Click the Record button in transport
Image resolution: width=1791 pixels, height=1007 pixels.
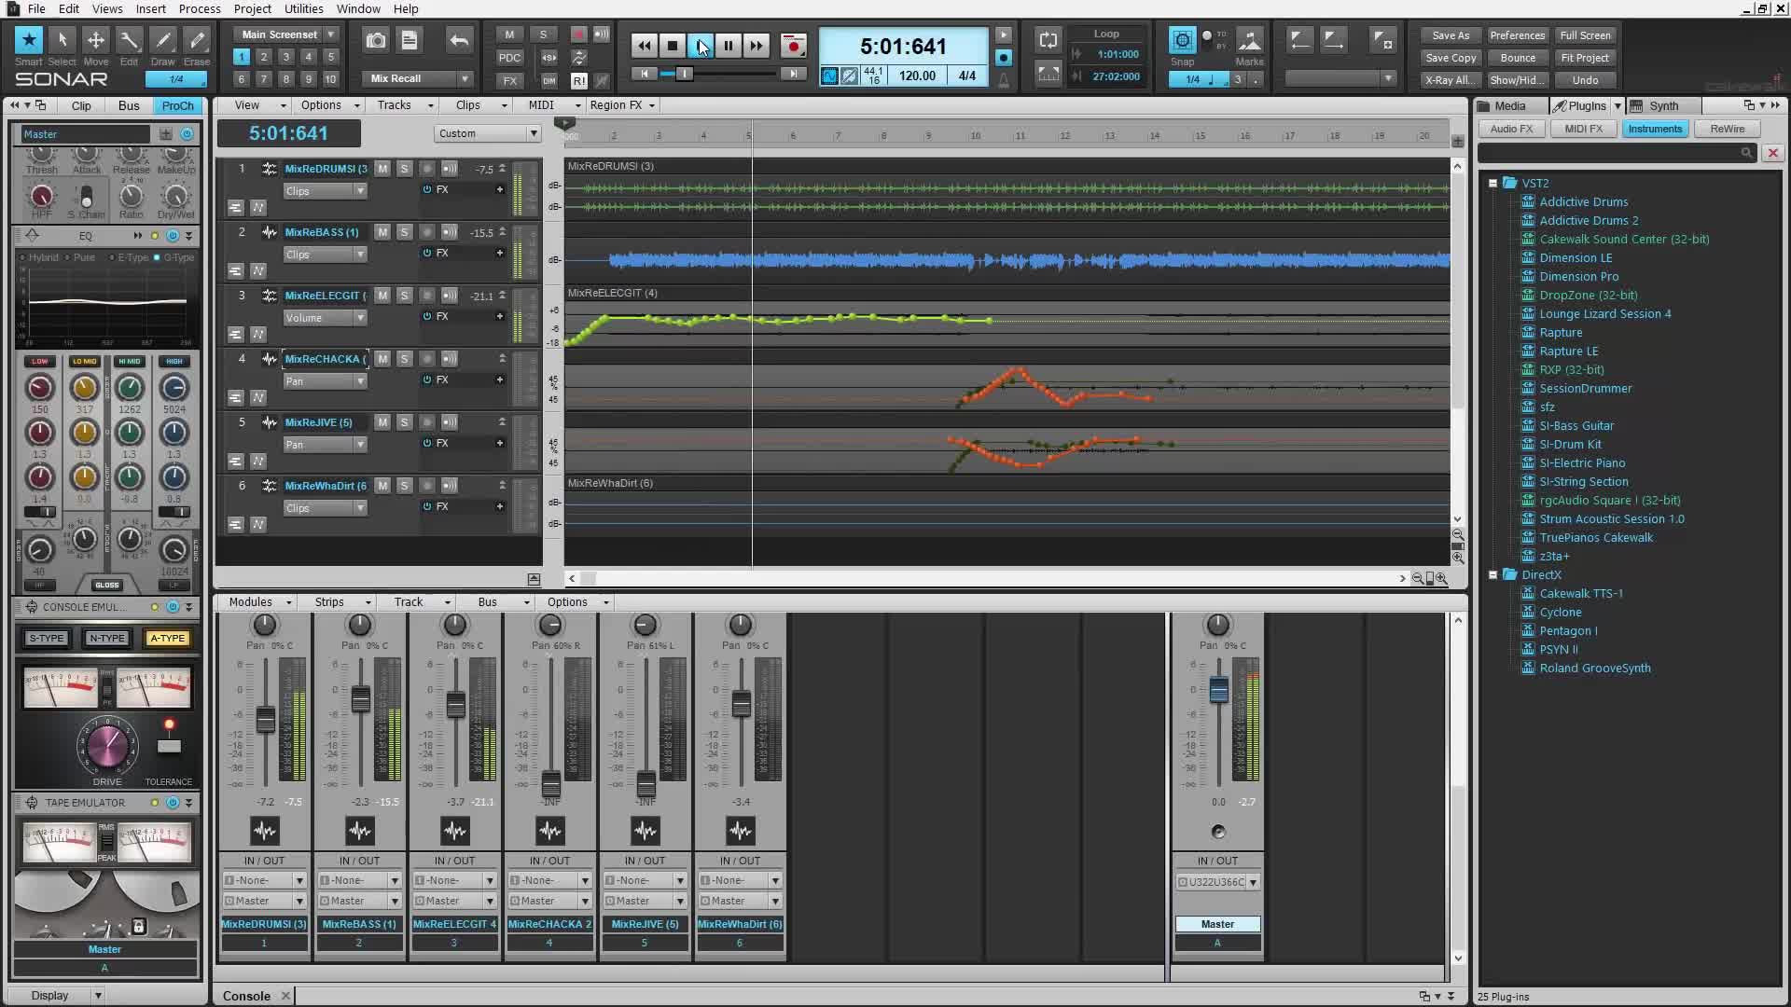[793, 45]
